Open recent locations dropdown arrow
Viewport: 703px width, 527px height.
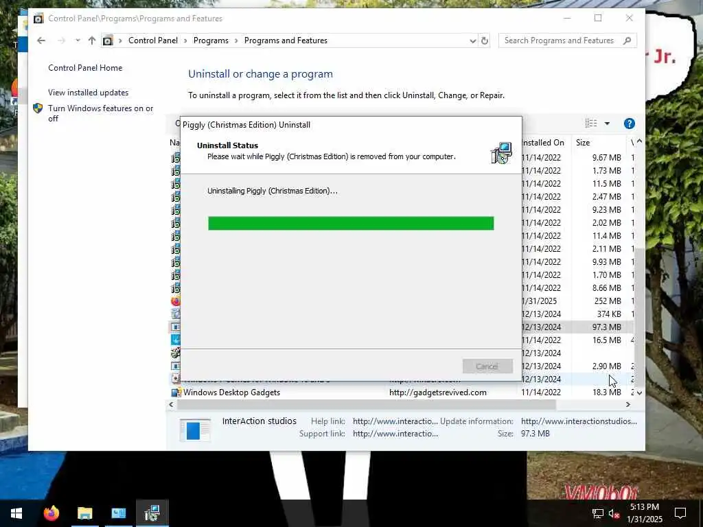78,40
